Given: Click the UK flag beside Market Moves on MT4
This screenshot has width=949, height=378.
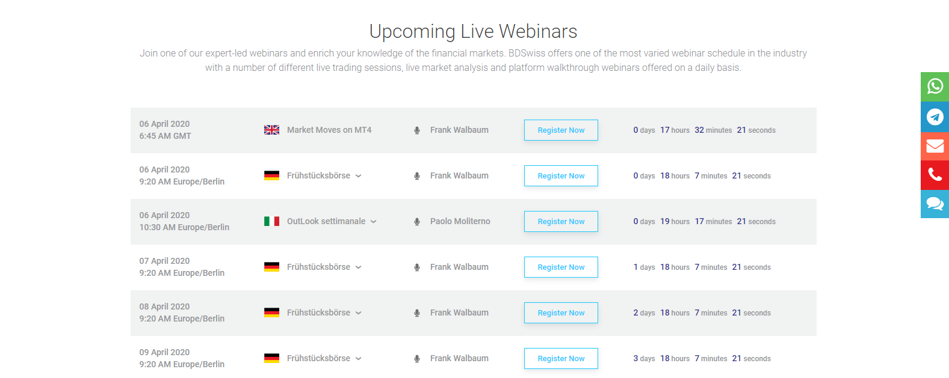Looking at the screenshot, I should (271, 129).
